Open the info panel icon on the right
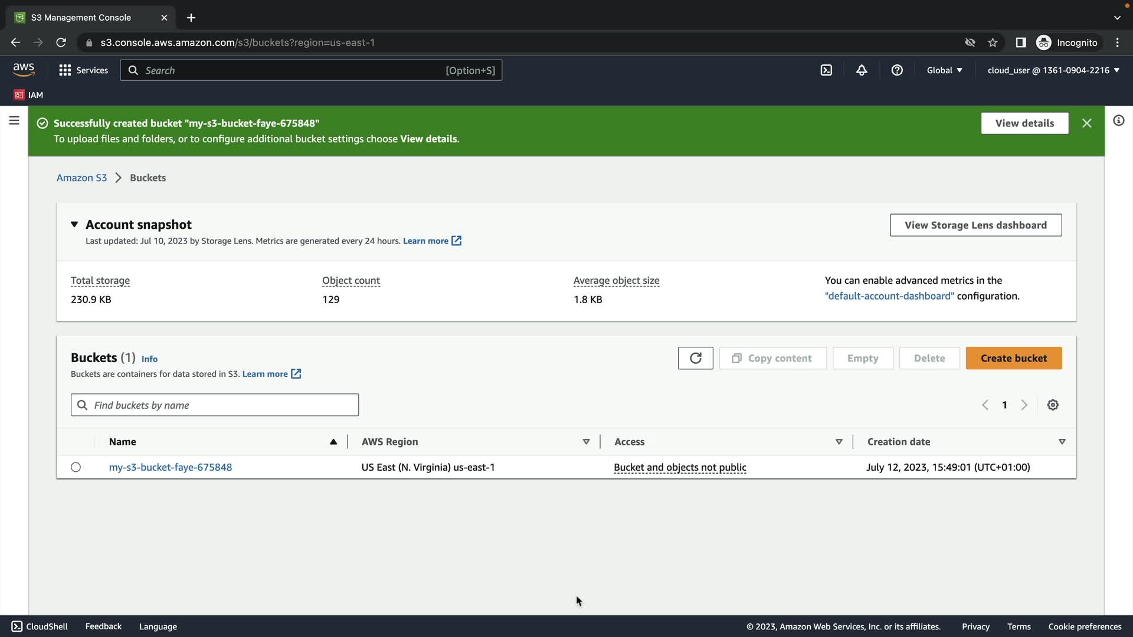Screen dimensions: 1133x637 click(x=1118, y=121)
